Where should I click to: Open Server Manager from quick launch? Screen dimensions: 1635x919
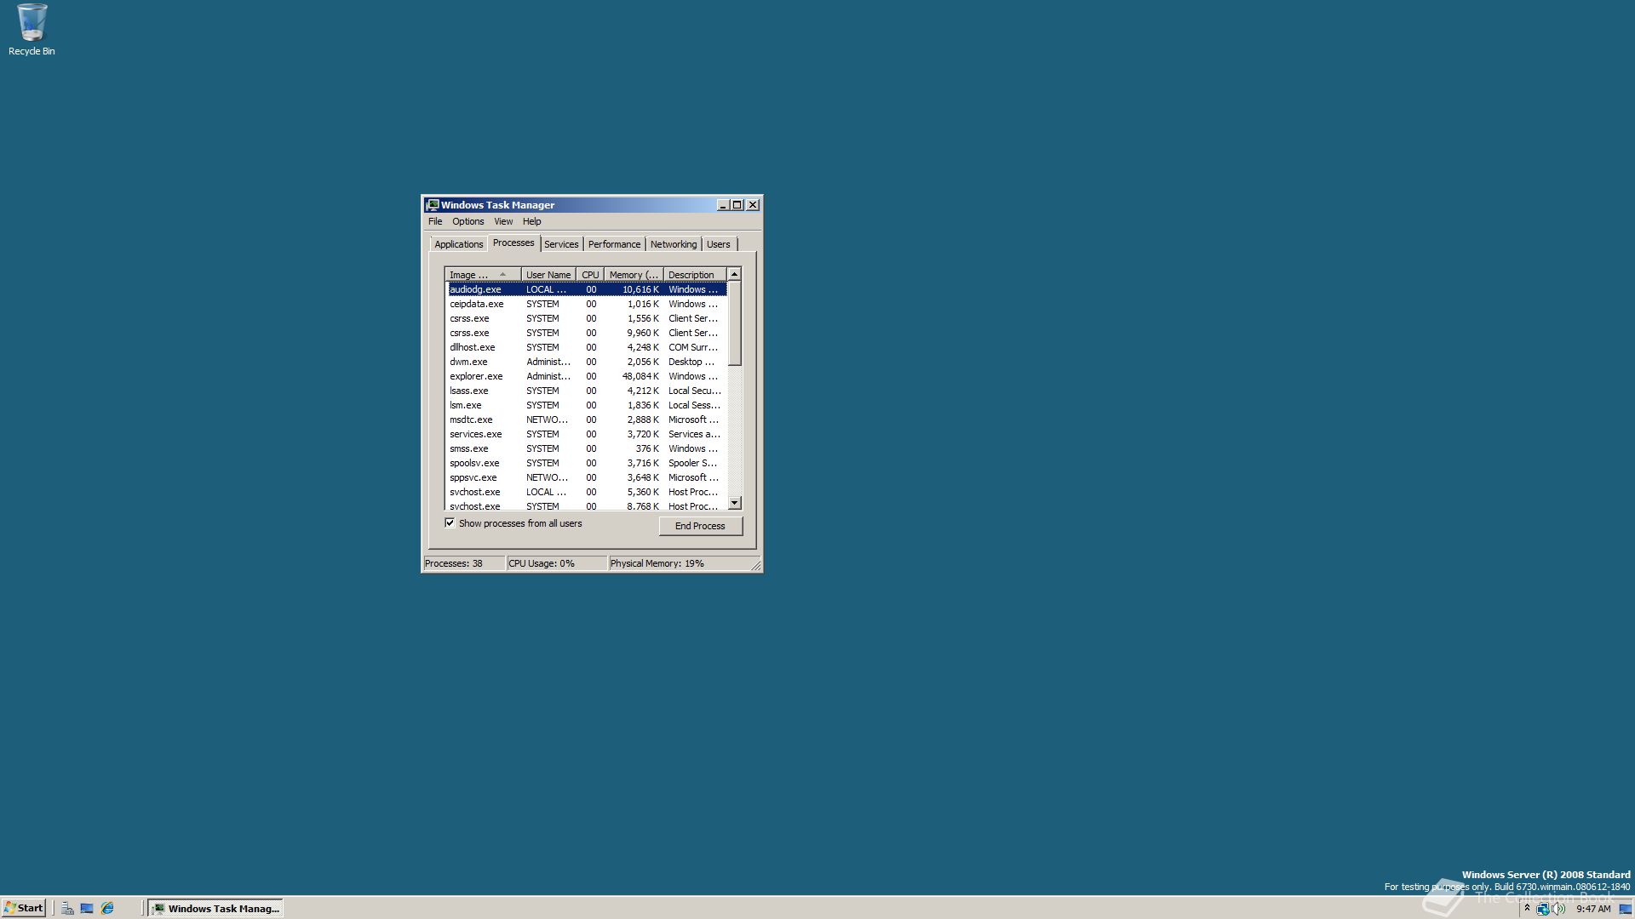tap(67, 908)
